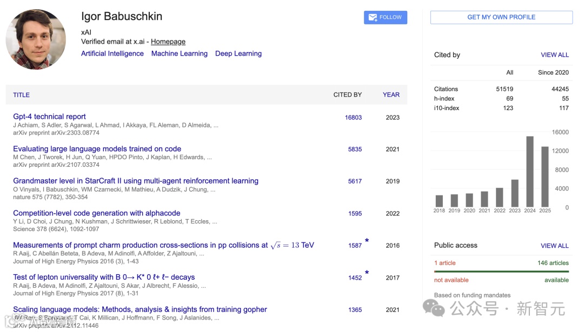Image resolution: width=584 pixels, height=332 pixels.
Task: Sort publications by CITED BY header
Action: tap(348, 95)
